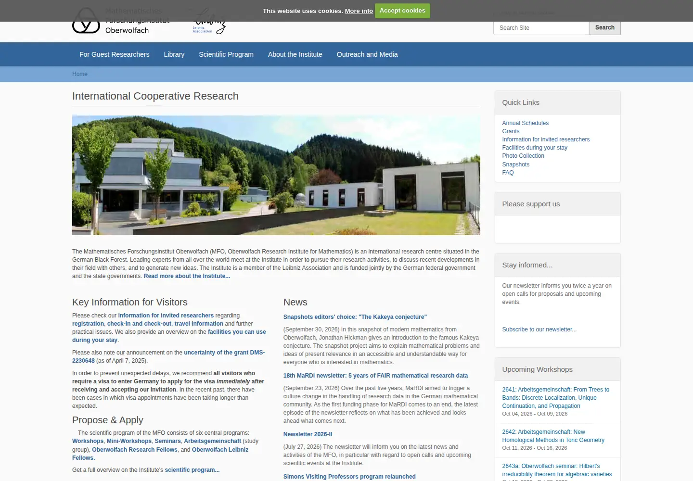Image resolution: width=693 pixels, height=481 pixels.
Task: Click the institute building banner photo
Action: click(276, 175)
